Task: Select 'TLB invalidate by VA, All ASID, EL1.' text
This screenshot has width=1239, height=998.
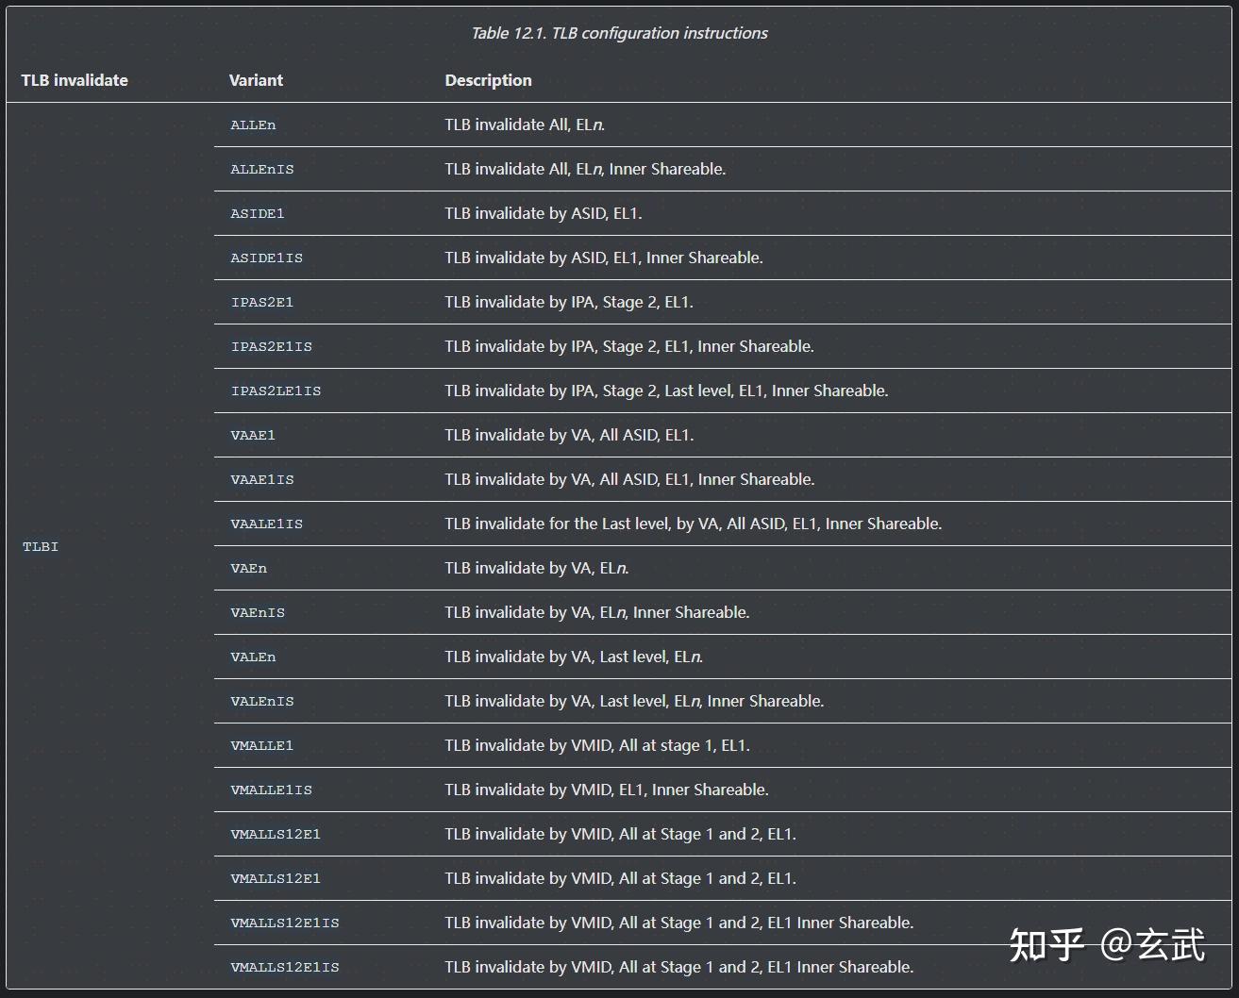Action: (x=569, y=435)
